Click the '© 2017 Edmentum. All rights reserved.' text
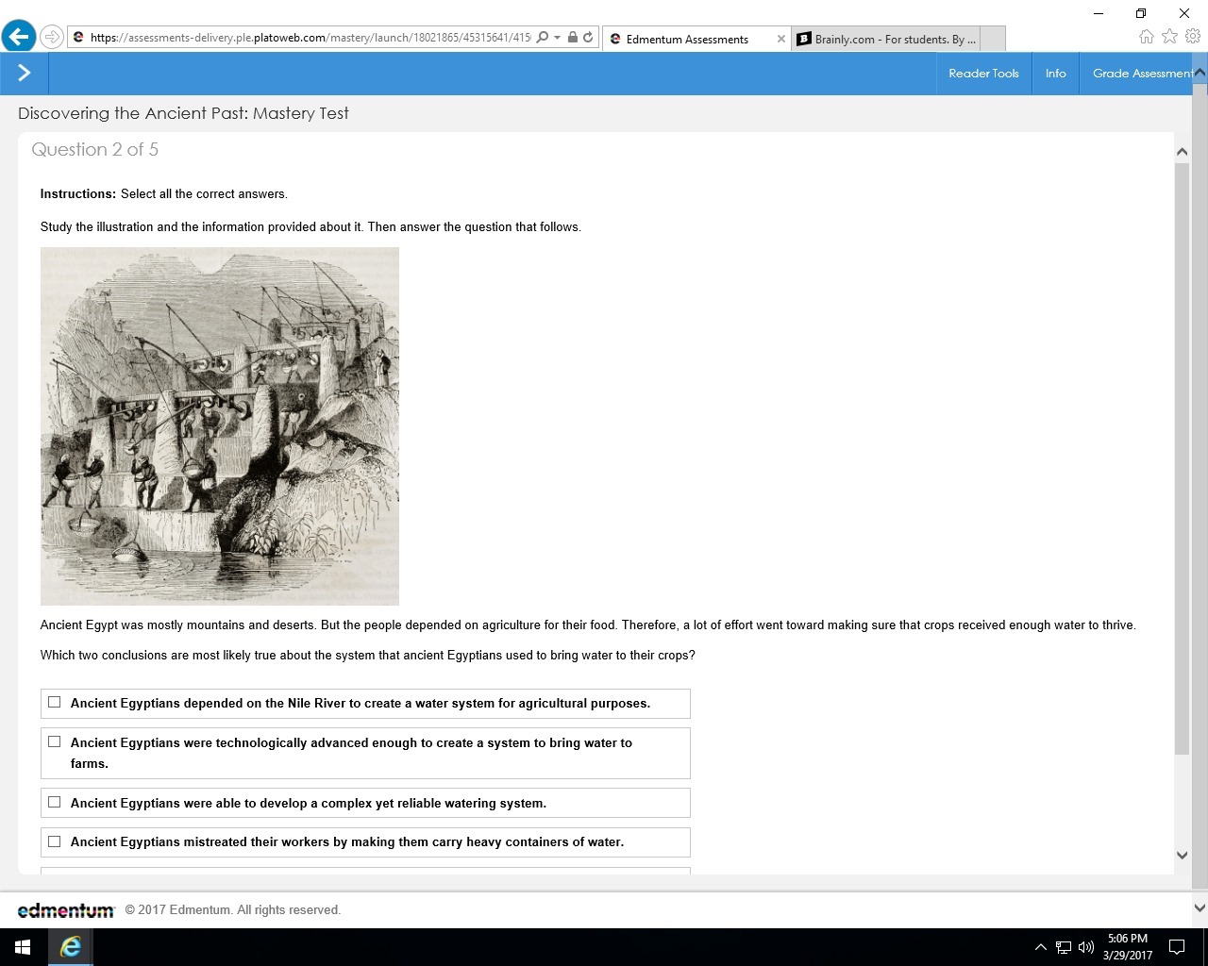This screenshot has height=966, width=1208. click(x=233, y=910)
